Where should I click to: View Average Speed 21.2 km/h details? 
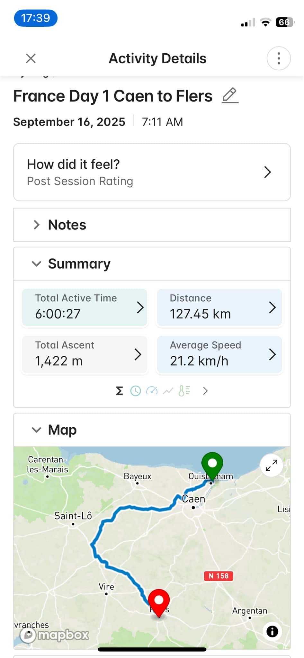tap(219, 355)
